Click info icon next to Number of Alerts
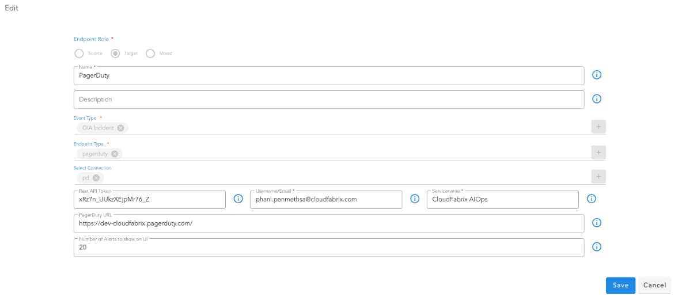This screenshot has width=682, height=301. click(597, 247)
